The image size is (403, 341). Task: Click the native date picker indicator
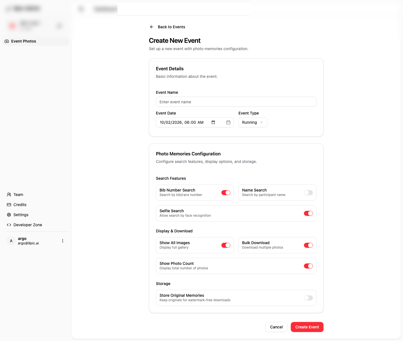(x=213, y=122)
